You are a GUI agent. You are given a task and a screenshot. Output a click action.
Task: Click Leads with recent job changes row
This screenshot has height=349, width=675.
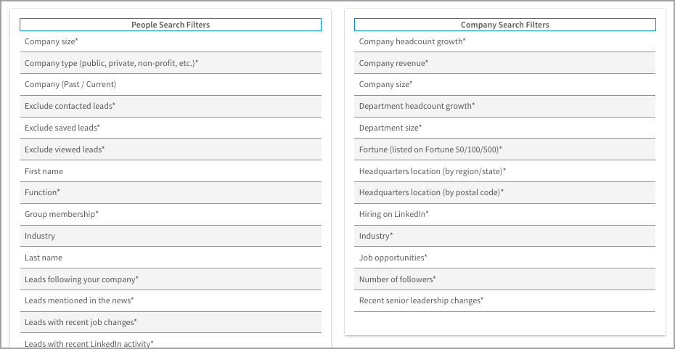pyautogui.click(x=81, y=322)
